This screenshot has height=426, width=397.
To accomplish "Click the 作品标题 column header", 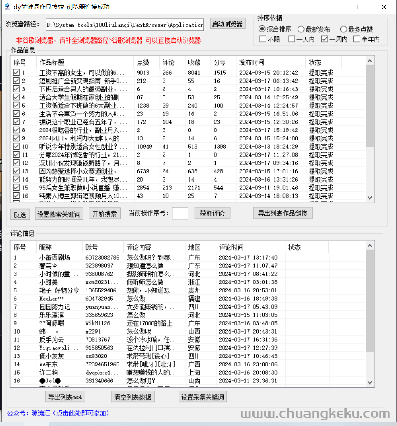I will (x=85, y=62).
